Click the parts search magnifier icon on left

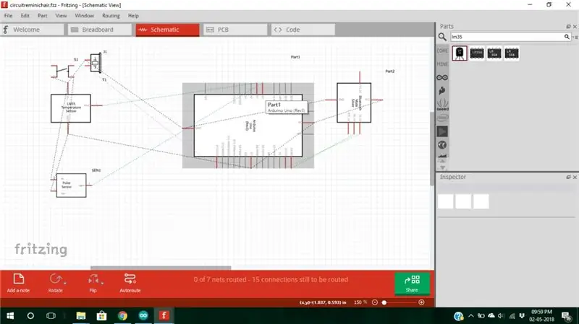click(442, 37)
